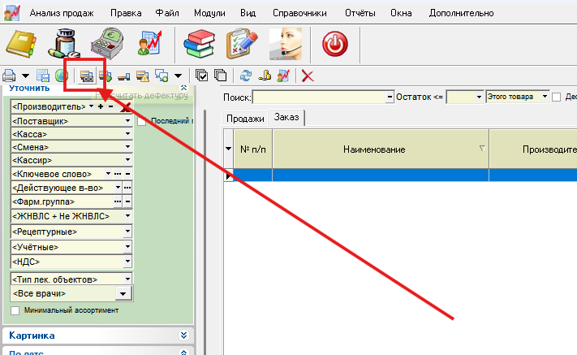Viewport: 577px width, 355px height.
Task: Open the yellow notebook journal icon
Action: [21, 44]
